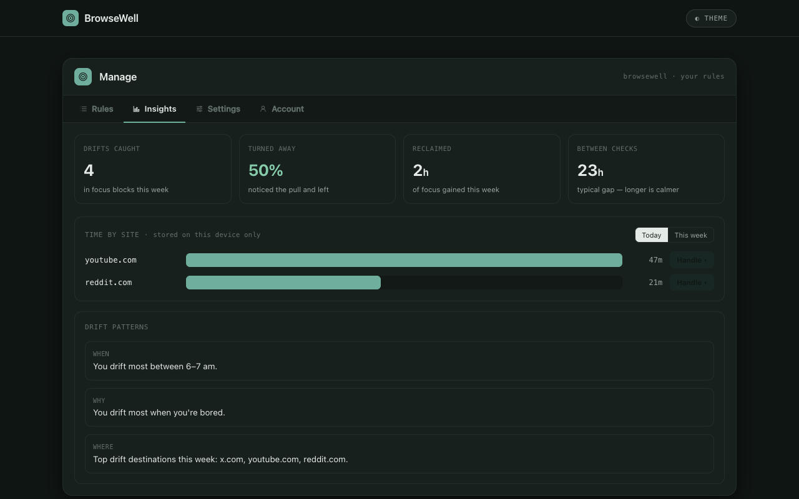Image resolution: width=799 pixels, height=499 pixels.
Task: Click the 'Top drift destinations this week' line
Action: click(220, 459)
